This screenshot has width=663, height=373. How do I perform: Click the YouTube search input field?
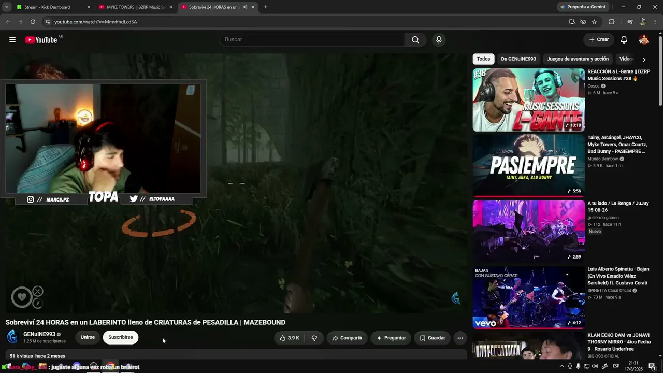click(312, 40)
